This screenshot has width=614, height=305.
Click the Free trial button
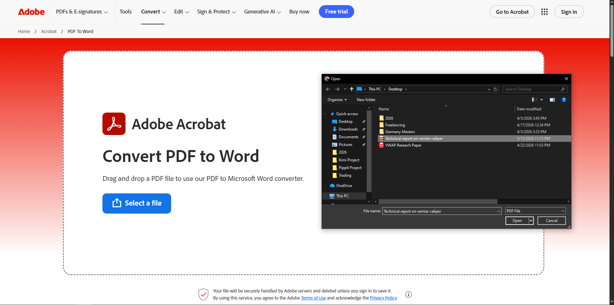pos(336,12)
